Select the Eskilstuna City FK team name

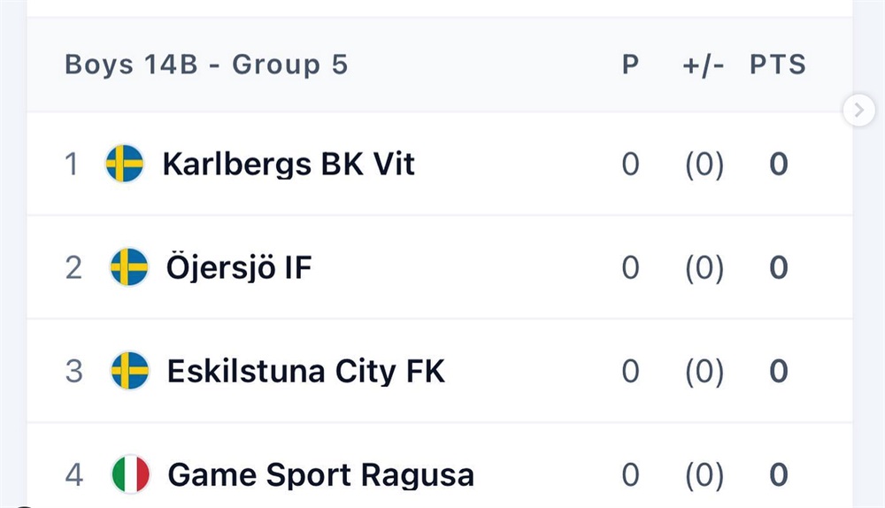306,372
